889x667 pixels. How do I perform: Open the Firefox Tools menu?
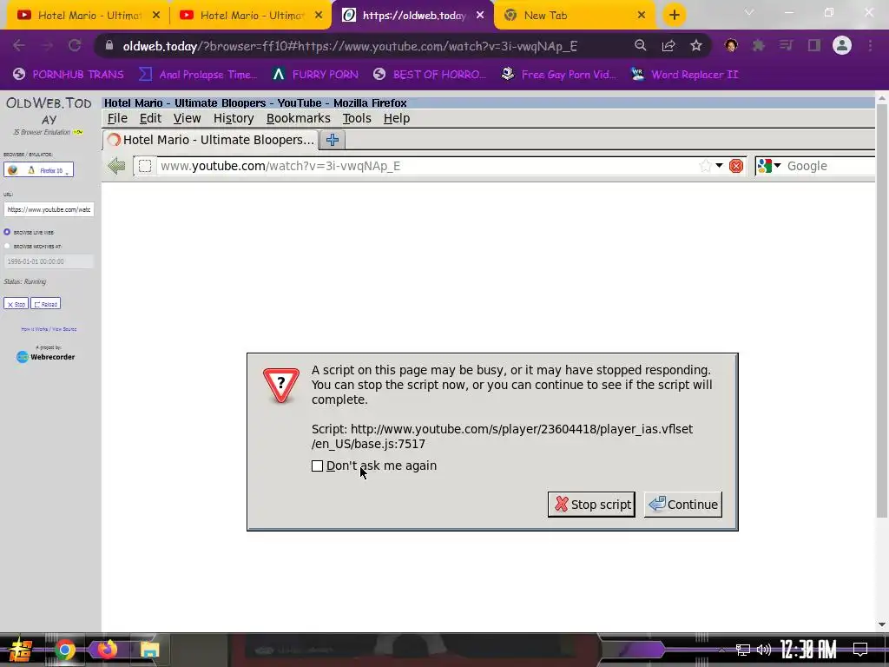[357, 118]
